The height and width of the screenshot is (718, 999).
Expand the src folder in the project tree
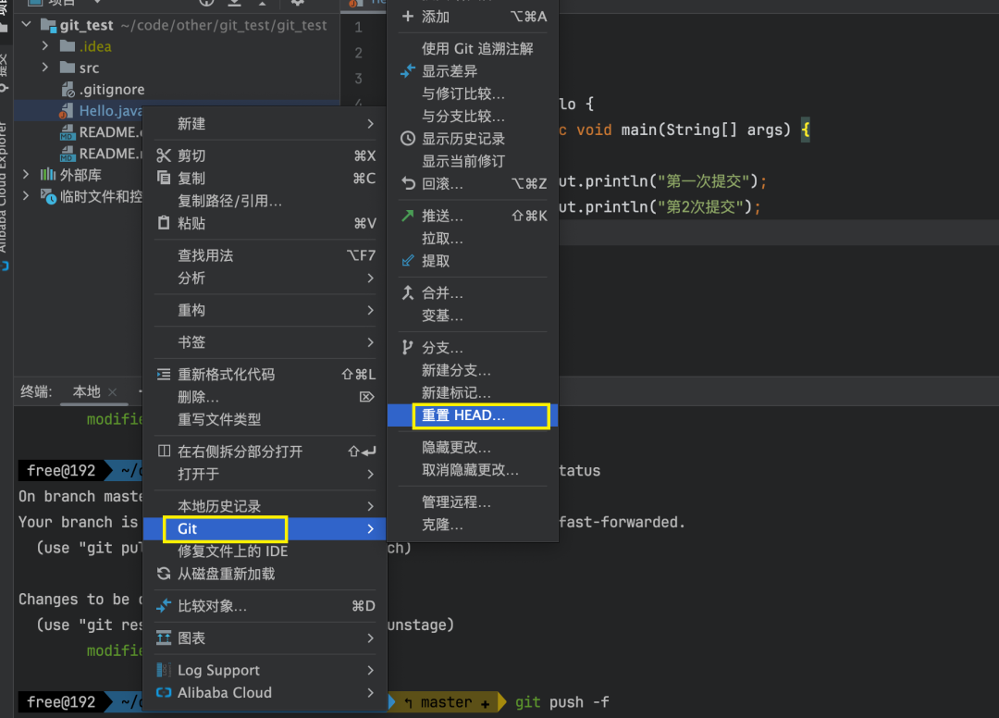tap(45, 68)
